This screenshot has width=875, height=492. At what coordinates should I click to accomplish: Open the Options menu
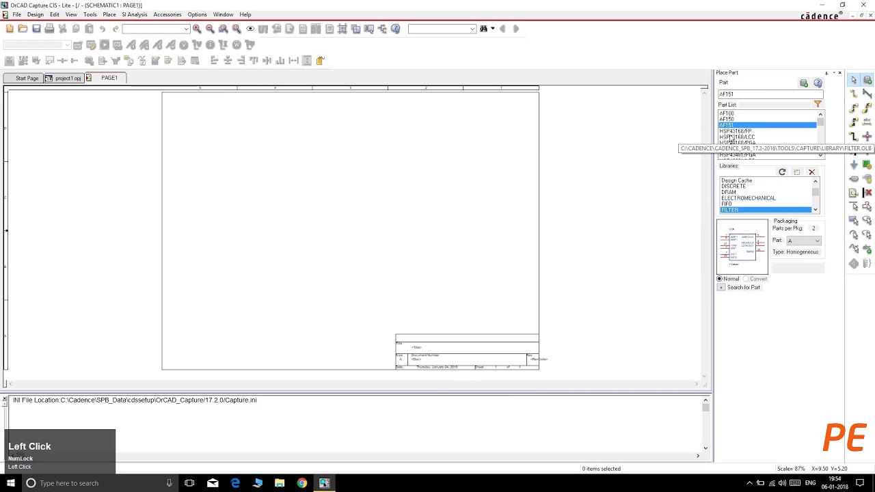[198, 14]
